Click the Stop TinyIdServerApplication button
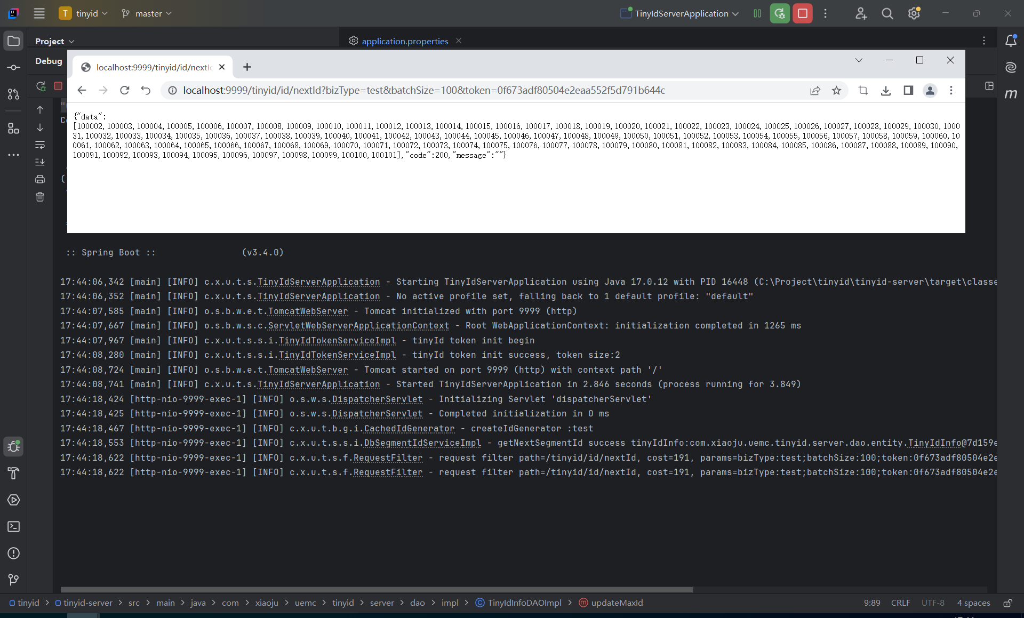Image resolution: width=1024 pixels, height=618 pixels. point(802,13)
